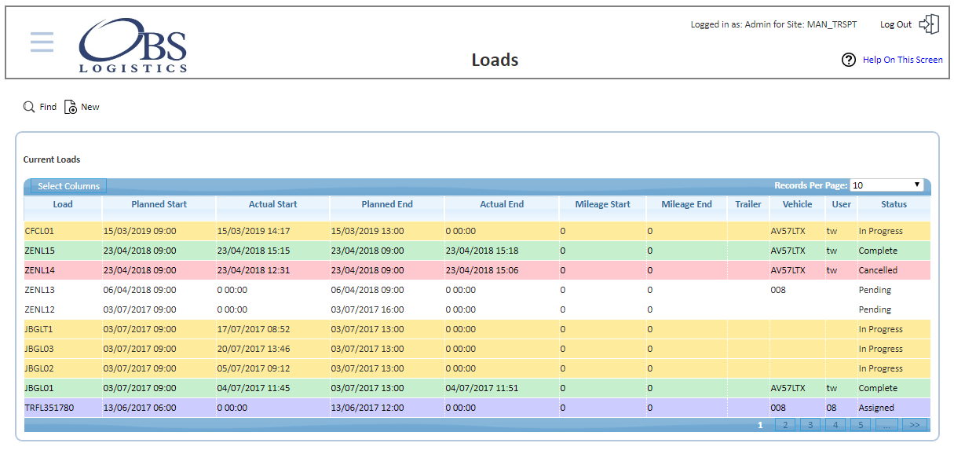
Task: Go to page 5 of loads
Action: [x=860, y=425]
